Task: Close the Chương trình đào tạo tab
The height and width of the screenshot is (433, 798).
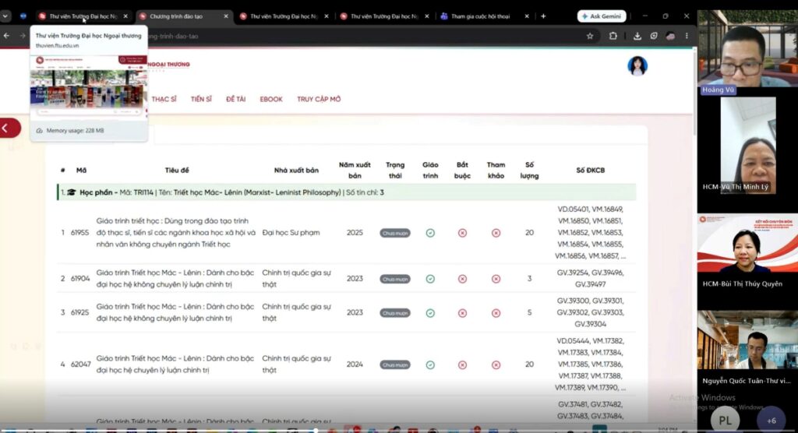Action: click(x=226, y=16)
